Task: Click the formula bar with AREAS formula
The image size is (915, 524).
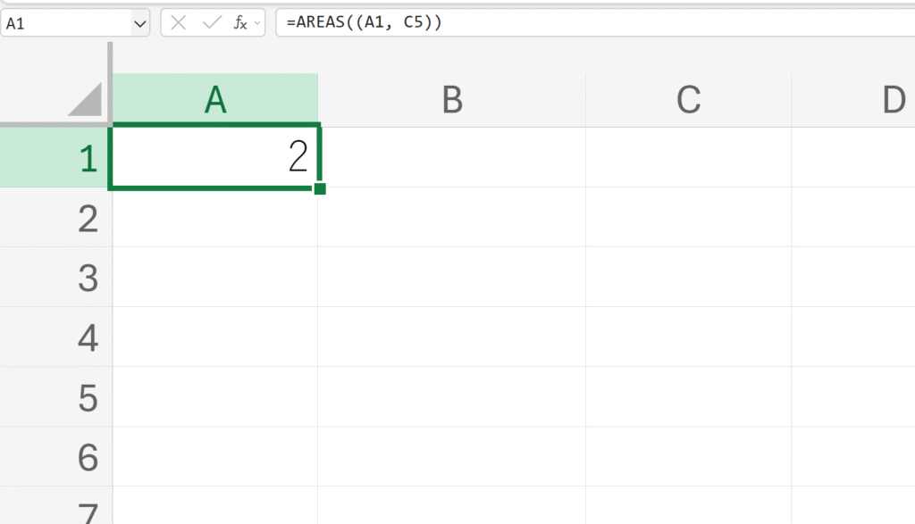Action: click(x=590, y=23)
